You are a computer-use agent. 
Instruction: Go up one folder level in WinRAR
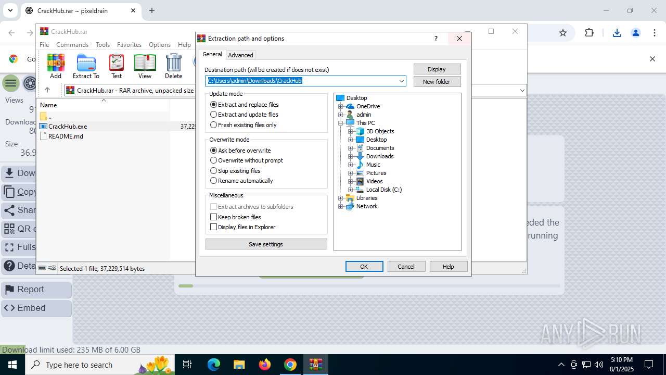47,90
